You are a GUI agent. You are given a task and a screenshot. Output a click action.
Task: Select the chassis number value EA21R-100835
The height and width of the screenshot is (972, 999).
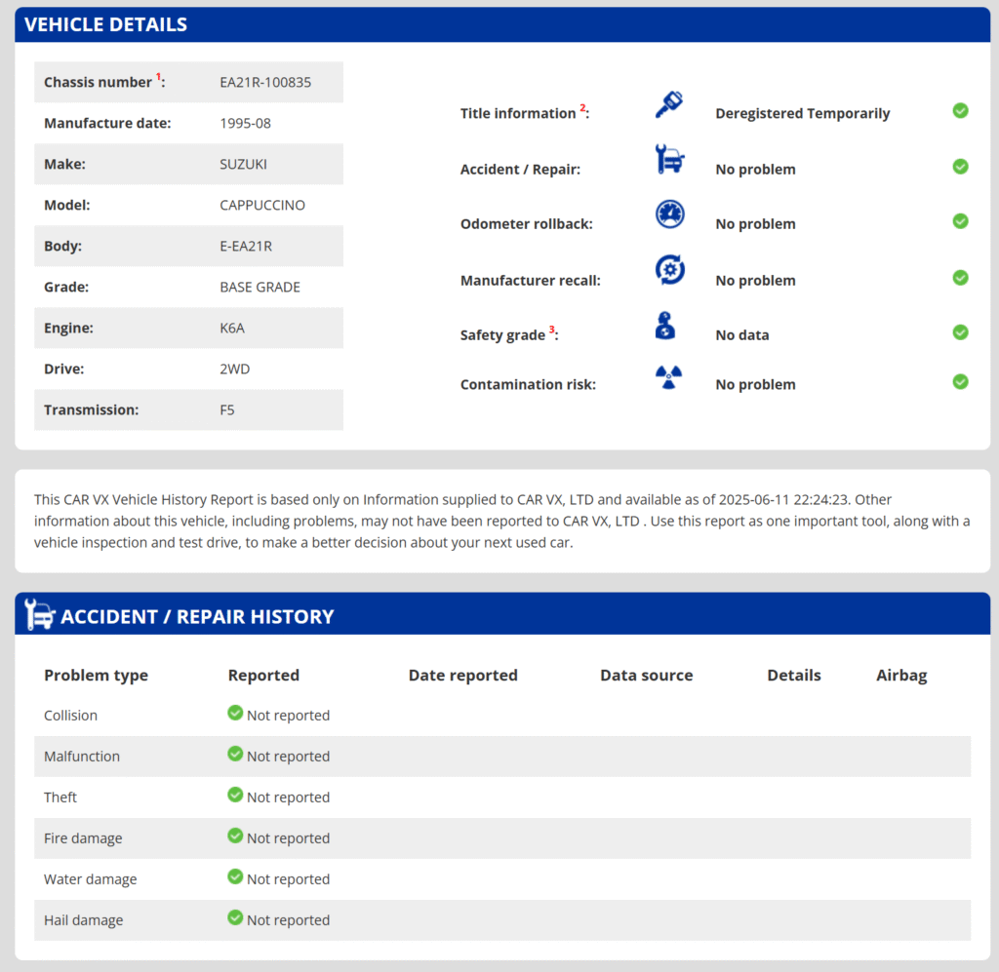[x=265, y=83]
